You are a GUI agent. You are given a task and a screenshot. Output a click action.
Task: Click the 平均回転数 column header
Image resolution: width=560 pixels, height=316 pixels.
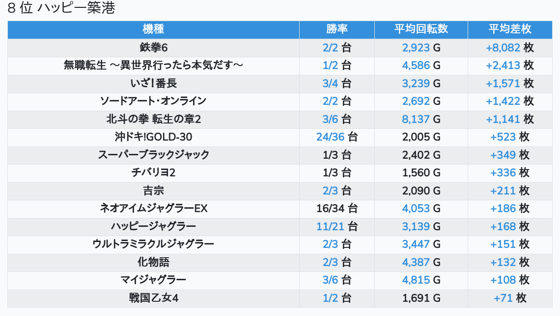[x=421, y=29]
